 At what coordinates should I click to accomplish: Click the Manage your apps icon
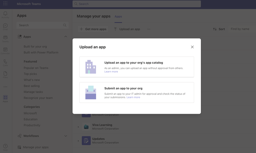pos(19,147)
